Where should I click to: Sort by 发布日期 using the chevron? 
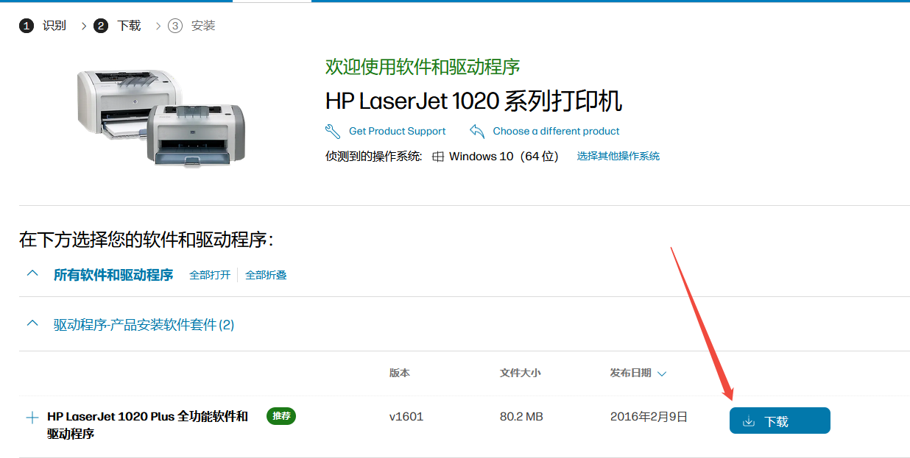click(662, 373)
